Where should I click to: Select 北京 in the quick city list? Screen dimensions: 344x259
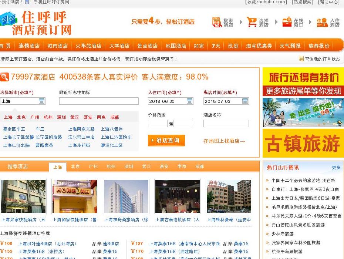21,117
